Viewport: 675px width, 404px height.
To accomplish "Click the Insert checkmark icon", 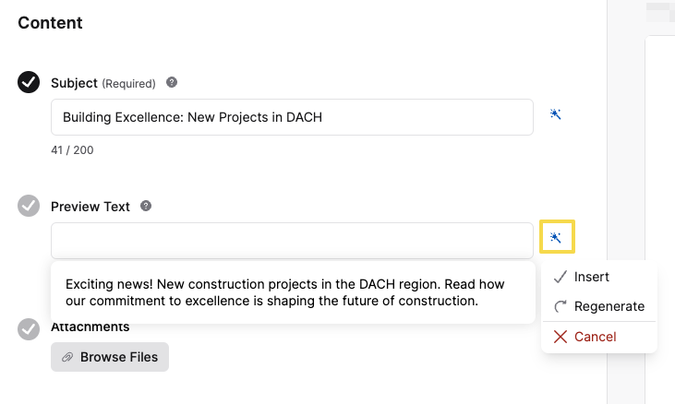I will pyautogui.click(x=560, y=277).
